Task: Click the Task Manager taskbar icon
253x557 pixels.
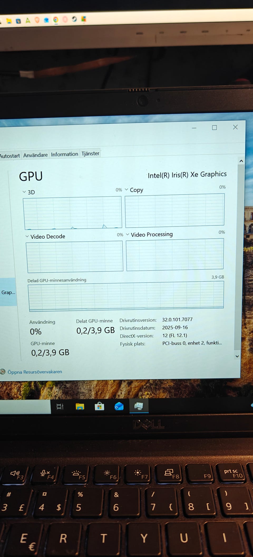Action: 139,406
